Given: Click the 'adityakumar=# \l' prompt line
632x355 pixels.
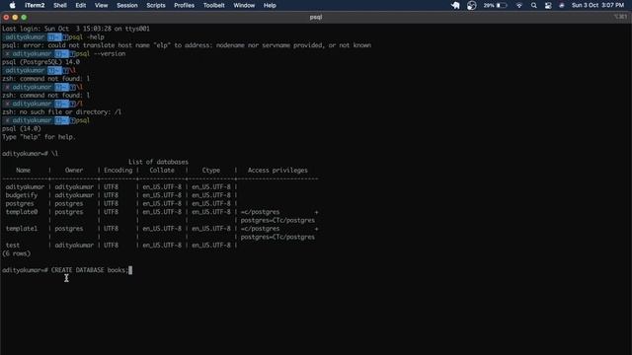Looking at the screenshot, I should coord(30,154).
